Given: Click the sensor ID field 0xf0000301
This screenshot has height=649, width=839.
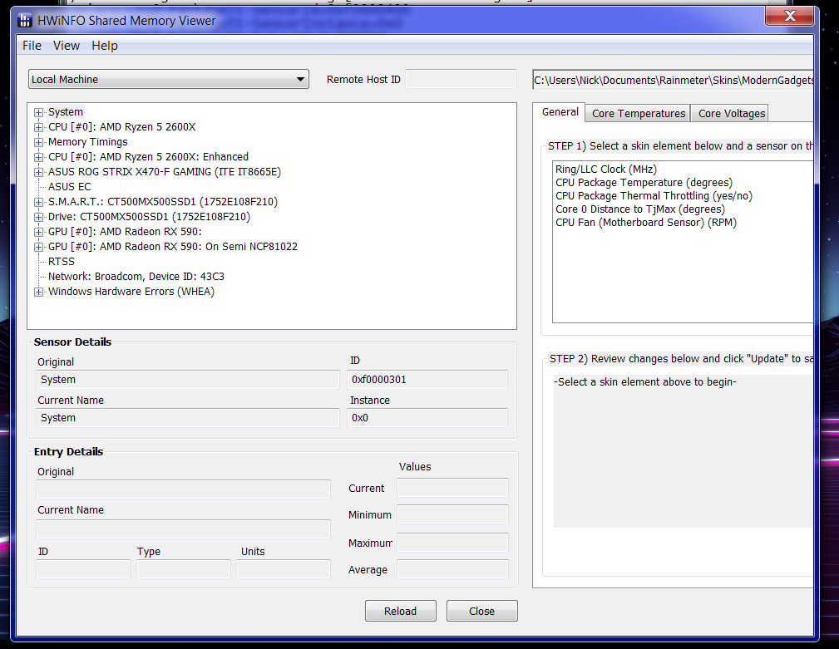Looking at the screenshot, I should 427,380.
